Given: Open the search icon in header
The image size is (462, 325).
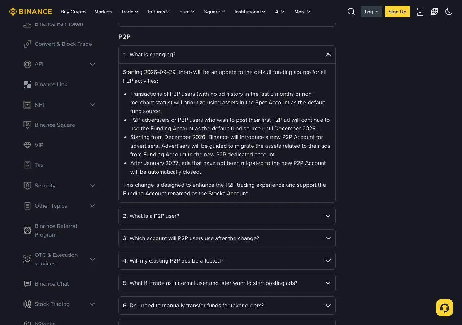Looking at the screenshot, I should (351, 12).
